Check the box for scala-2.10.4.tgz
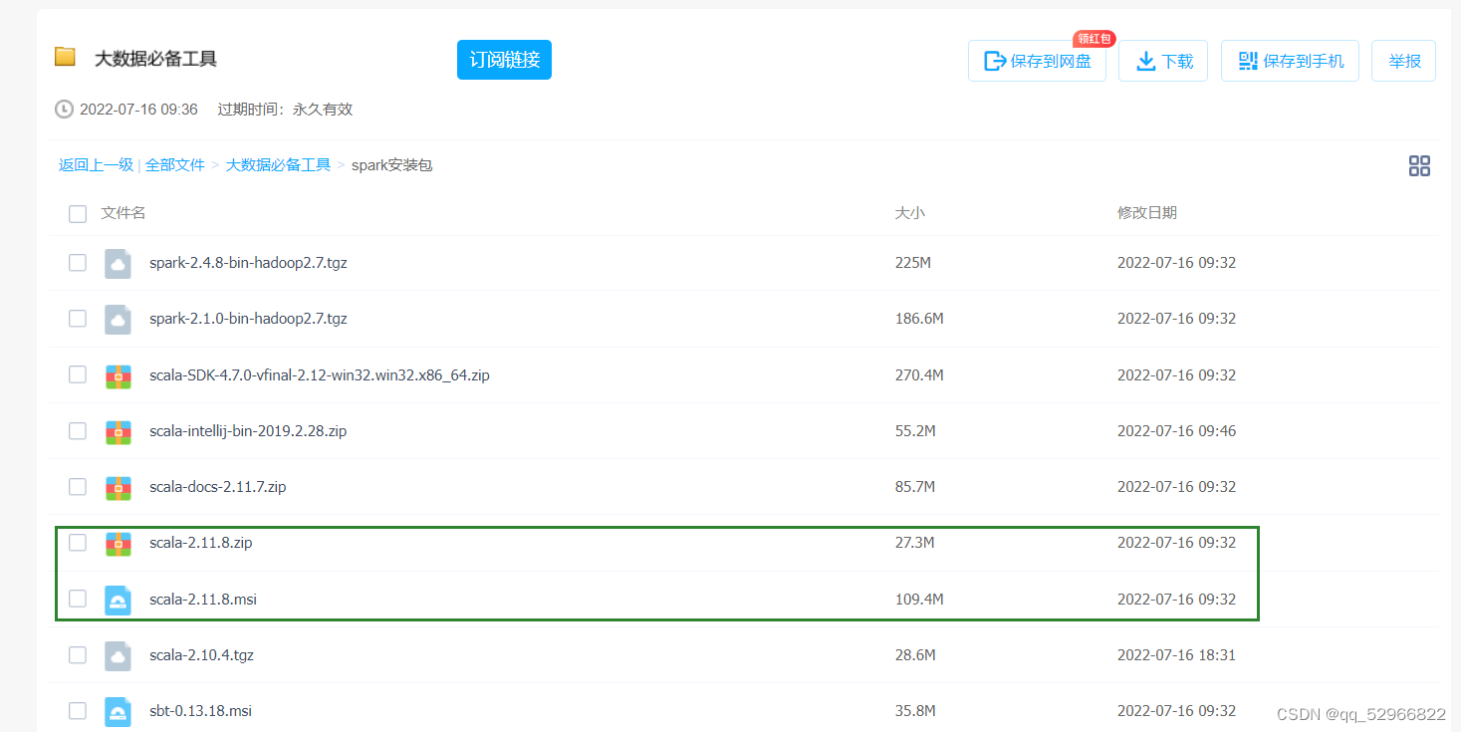Image resolution: width=1461 pixels, height=732 pixels. tap(78, 655)
